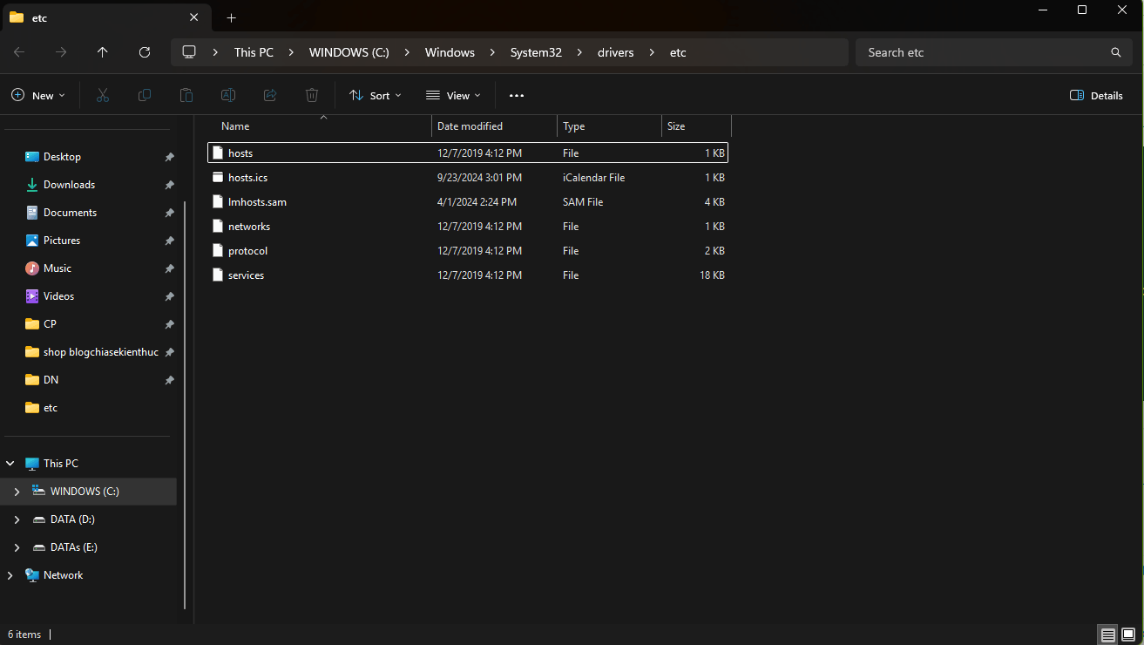Click the Copy icon in toolbar

click(x=145, y=95)
